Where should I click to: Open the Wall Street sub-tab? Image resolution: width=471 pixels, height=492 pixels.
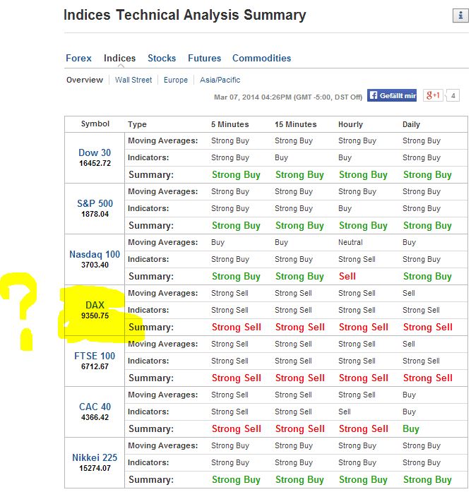(x=133, y=80)
